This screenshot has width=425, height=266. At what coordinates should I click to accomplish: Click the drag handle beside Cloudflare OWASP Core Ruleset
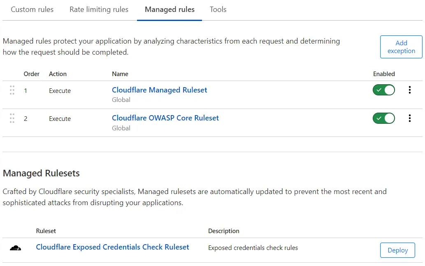12,118
